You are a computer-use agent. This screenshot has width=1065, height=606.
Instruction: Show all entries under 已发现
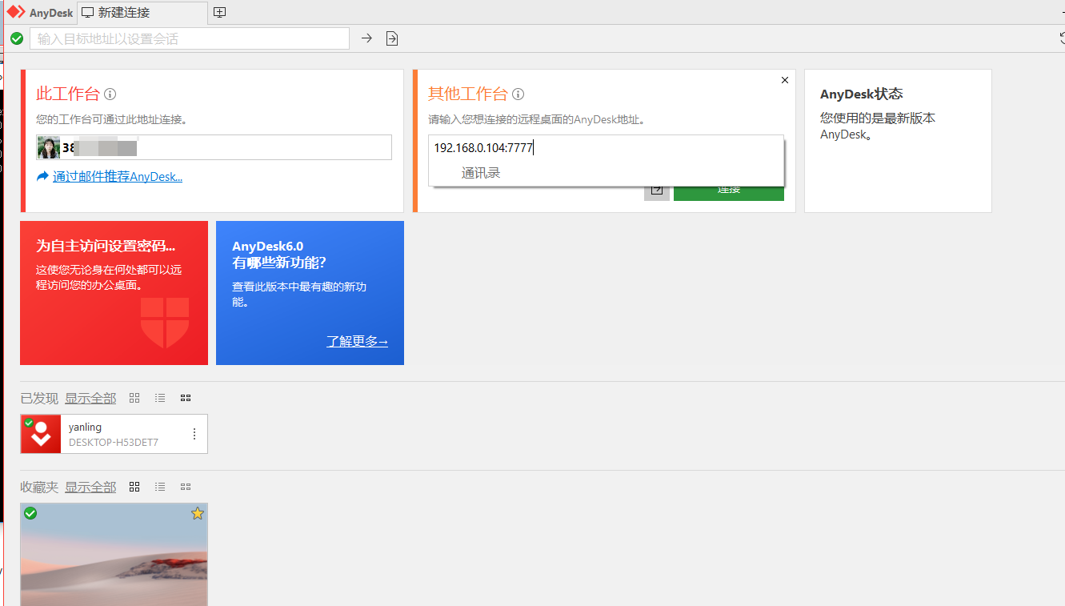(x=90, y=398)
